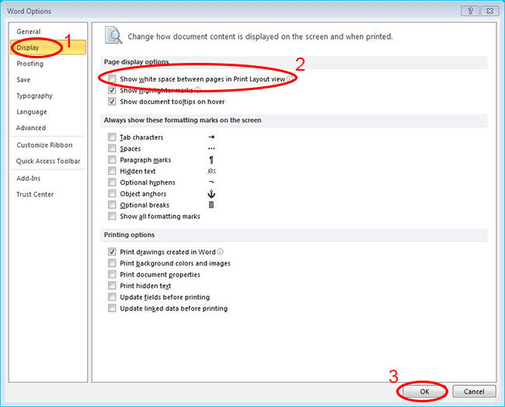The width and height of the screenshot is (505, 407).
Task: Click the Cancel button
Action: point(474,391)
